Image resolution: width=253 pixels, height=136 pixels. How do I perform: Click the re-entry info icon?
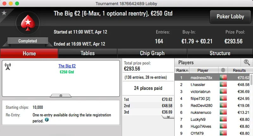(x=46, y=120)
